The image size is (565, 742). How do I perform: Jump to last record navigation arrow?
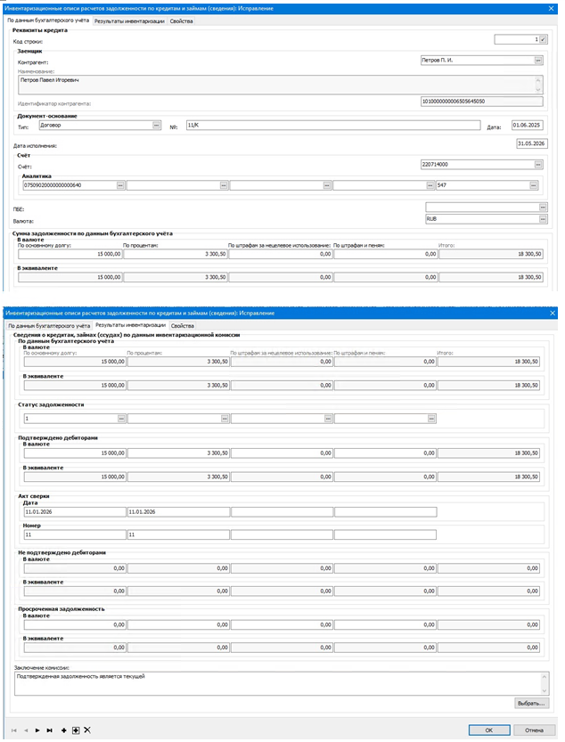pyautogui.click(x=48, y=730)
